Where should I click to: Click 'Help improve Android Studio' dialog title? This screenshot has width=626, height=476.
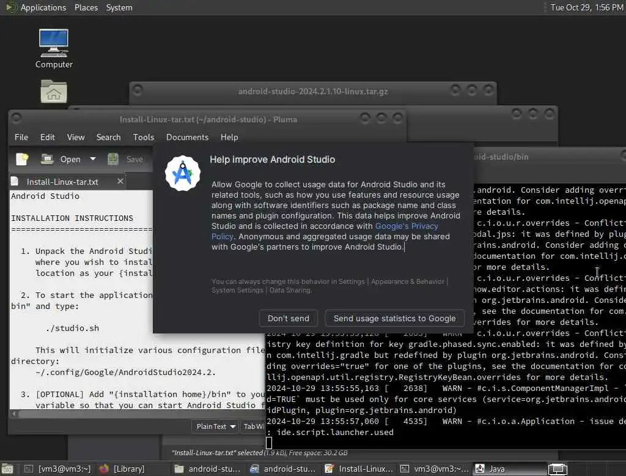click(272, 160)
